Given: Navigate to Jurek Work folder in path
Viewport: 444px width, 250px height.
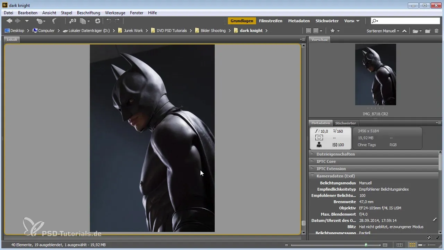Looking at the screenshot, I should tap(130, 31).
